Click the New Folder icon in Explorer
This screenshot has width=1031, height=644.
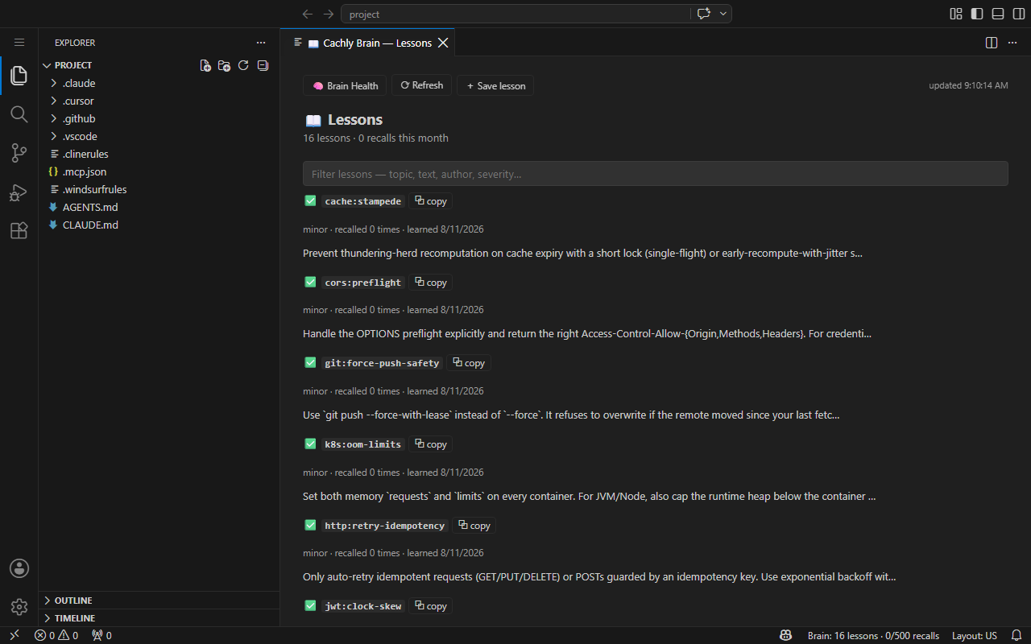(224, 65)
